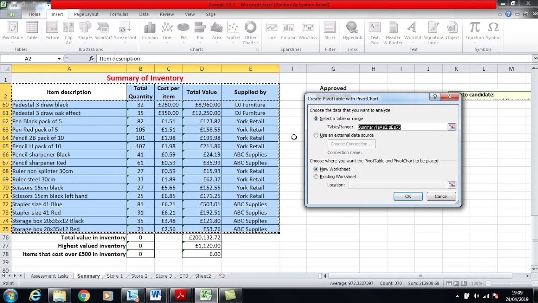This screenshot has height=303, width=538.
Task: Open the Header & Footer tool
Action: click(x=393, y=33)
